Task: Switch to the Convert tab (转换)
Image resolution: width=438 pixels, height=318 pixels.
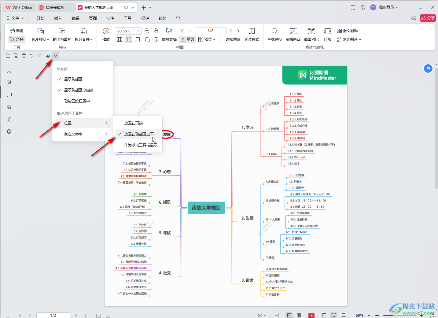Action: coord(163,18)
